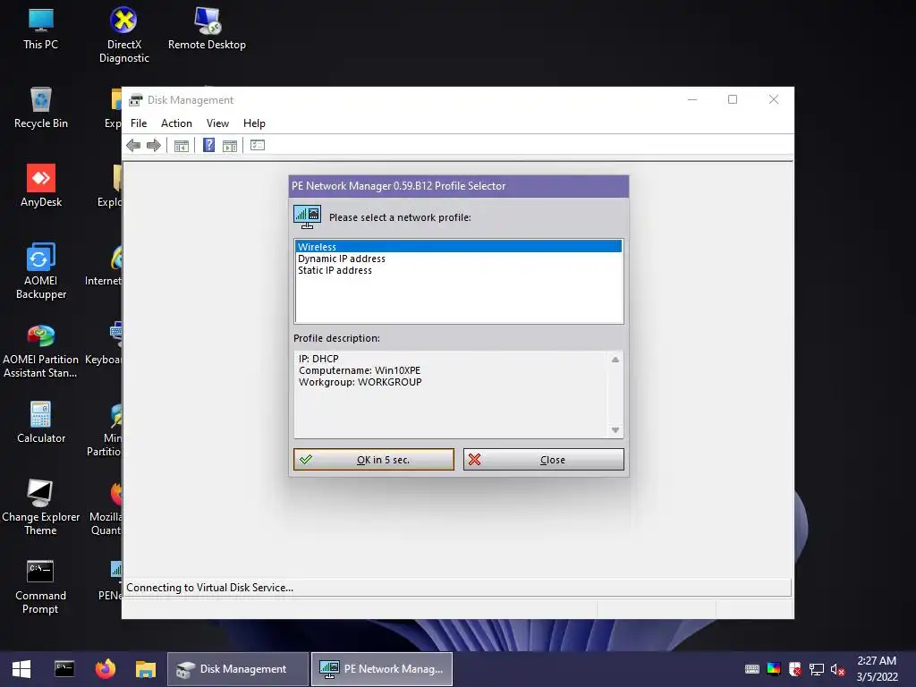Click the 'Computername: Win10XPE' description line
The width and height of the screenshot is (916, 687).
click(x=360, y=370)
